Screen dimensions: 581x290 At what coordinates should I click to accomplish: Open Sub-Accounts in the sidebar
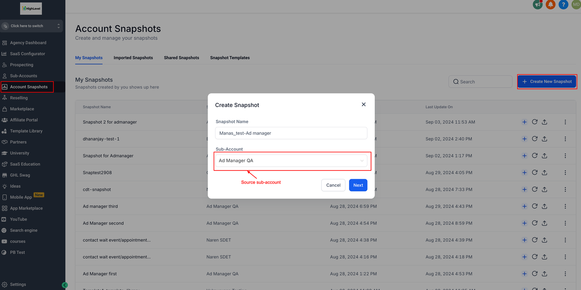point(24,76)
